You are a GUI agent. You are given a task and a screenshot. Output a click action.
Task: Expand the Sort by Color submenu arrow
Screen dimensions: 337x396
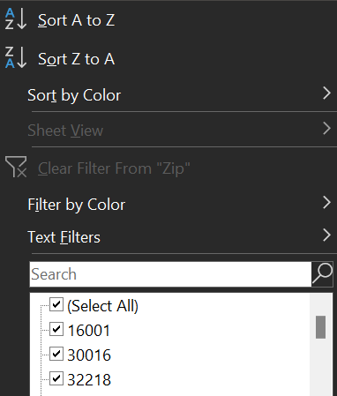(326, 93)
